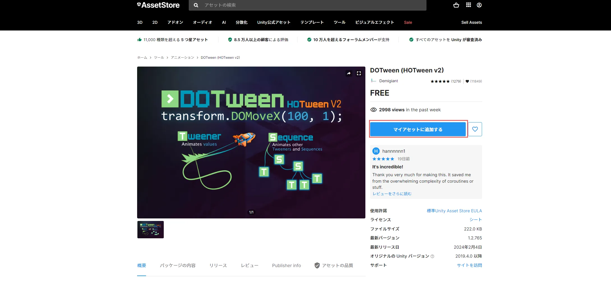Expand preview image to fullscreen
Screen dimensions: 611x285
tap(359, 73)
